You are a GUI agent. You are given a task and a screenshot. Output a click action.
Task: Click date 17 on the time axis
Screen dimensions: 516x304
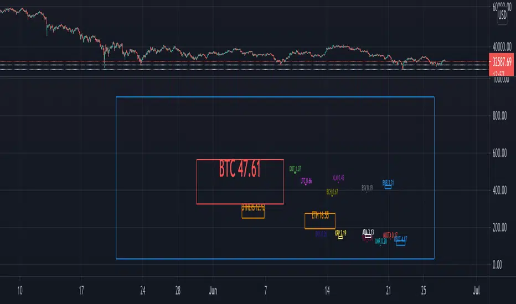pos(81,291)
